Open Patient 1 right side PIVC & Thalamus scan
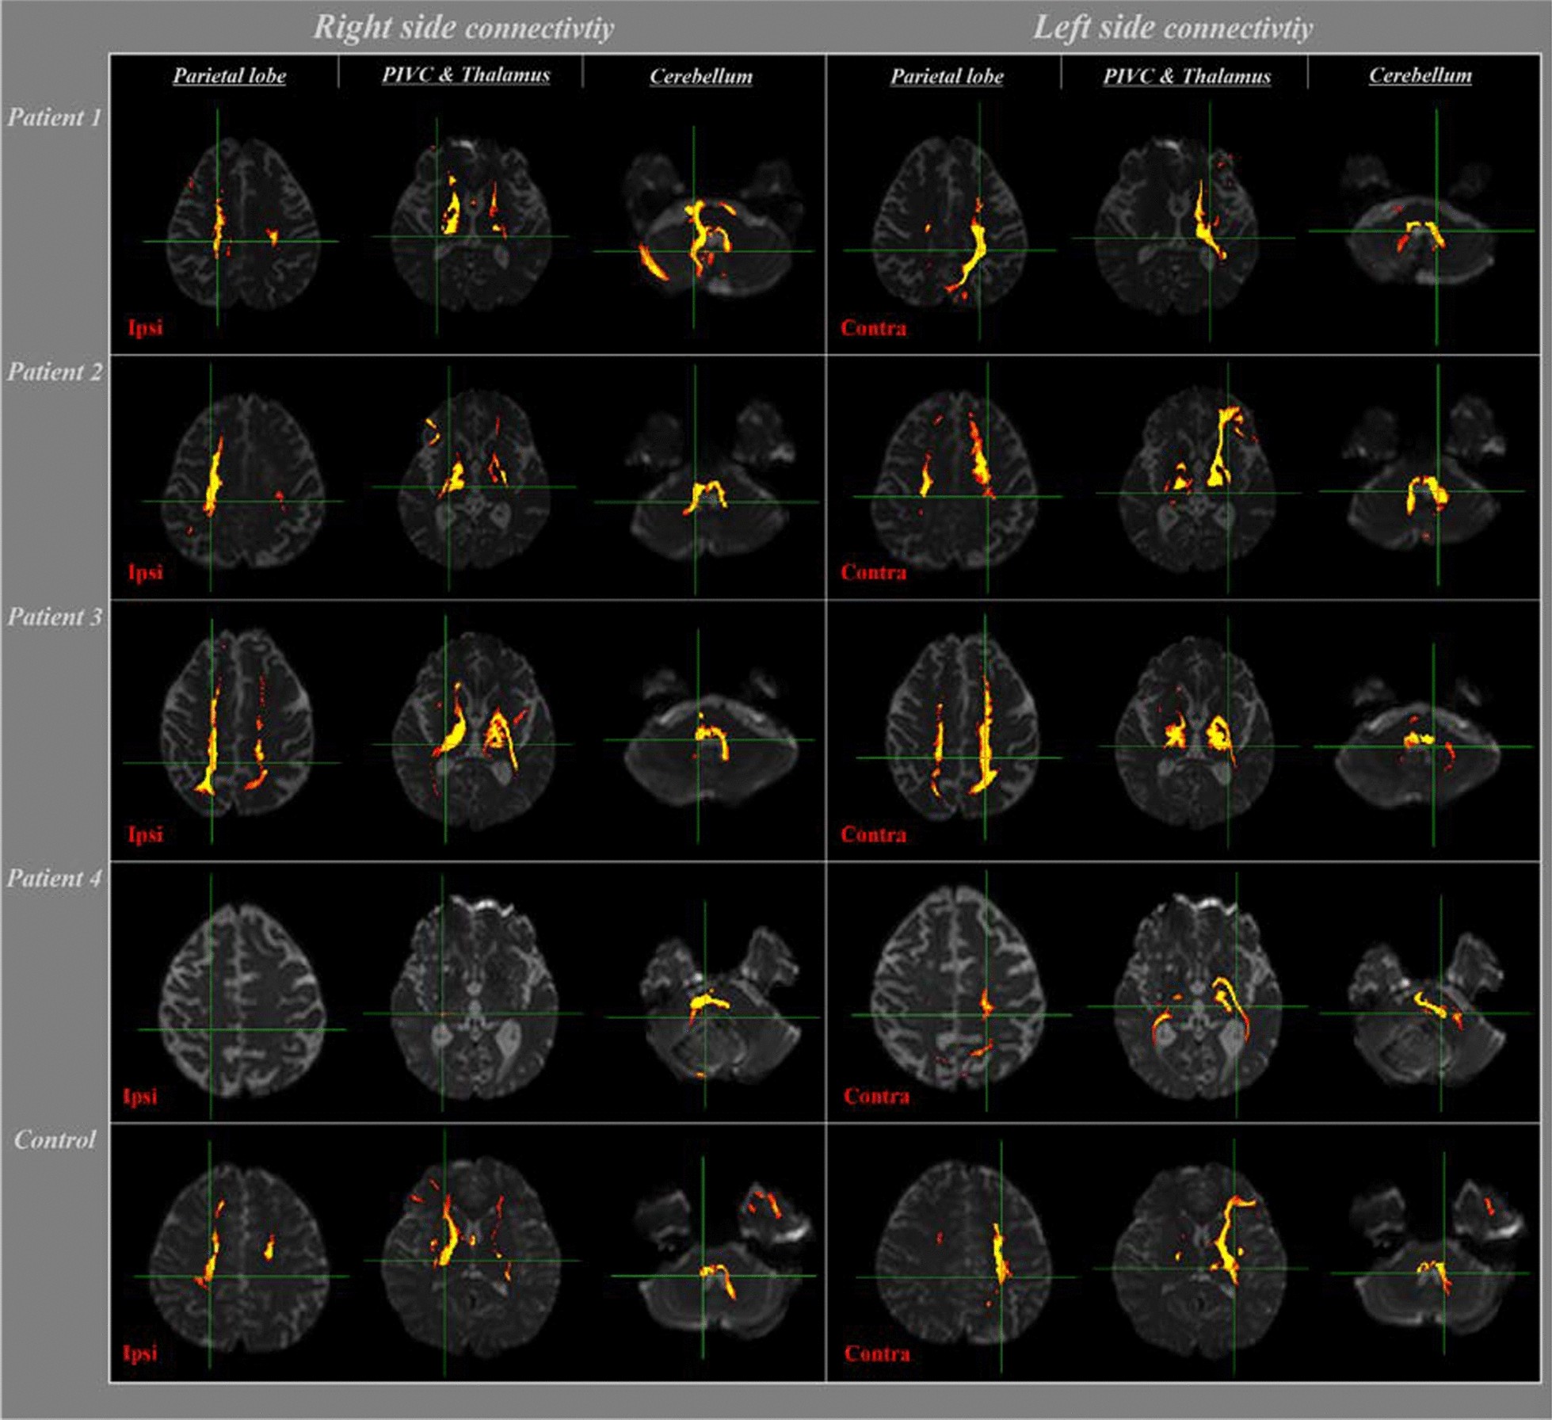The image size is (1552, 1420). [x=471, y=225]
